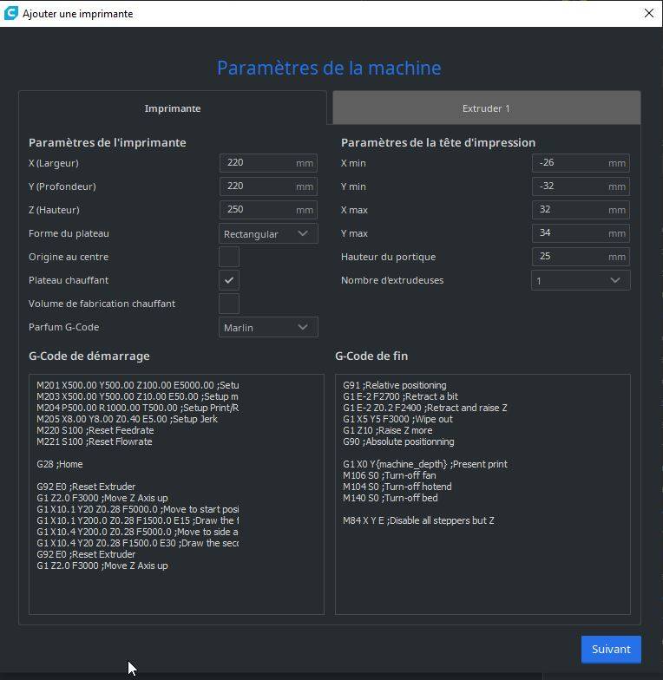Click the G28 ;Home line in start G-code
This screenshot has width=663, height=680.
pyautogui.click(x=59, y=464)
